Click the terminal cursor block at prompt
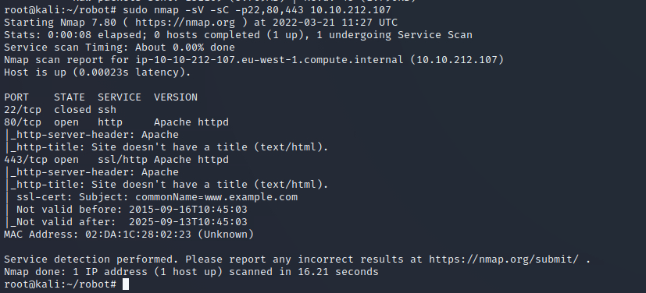The width and height of the screenshot is (646, 293). (126, 284)
